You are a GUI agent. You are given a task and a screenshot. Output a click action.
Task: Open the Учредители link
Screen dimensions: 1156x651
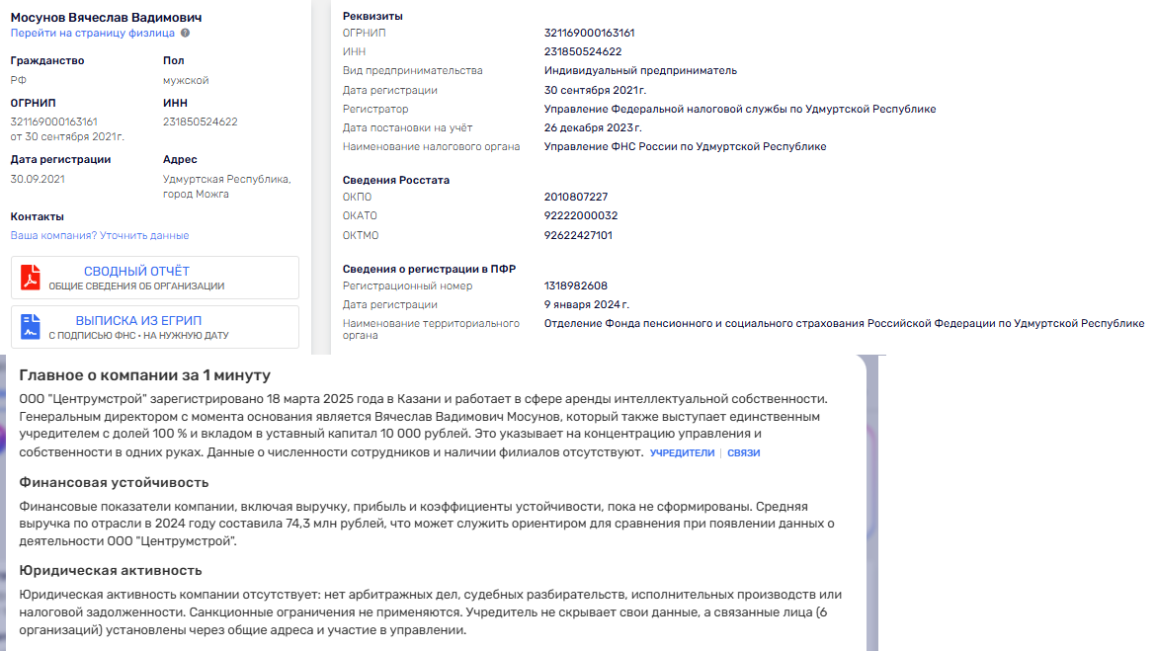[682, 452]
